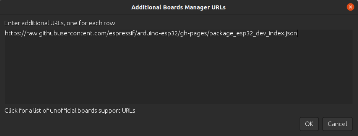Focus the empty area of the URLs text box
The height and width of the screenshot is (136, 358).
(179, 71)
